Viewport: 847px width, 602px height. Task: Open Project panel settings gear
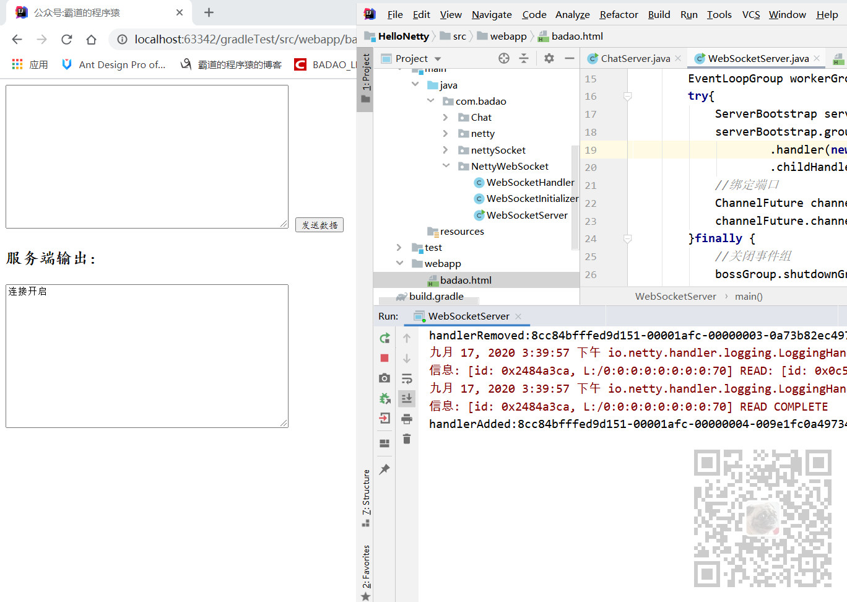click(549, 58)
